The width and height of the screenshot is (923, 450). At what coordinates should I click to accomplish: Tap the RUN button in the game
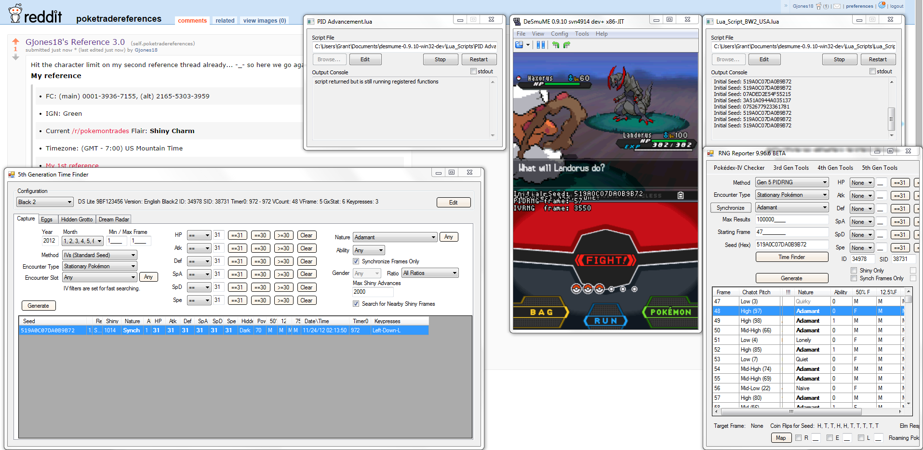606,321
